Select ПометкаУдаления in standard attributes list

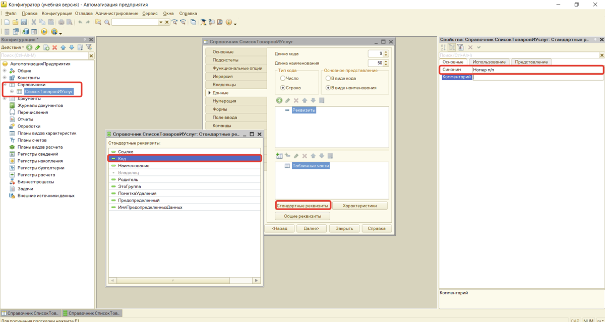(x=185, y=194)
